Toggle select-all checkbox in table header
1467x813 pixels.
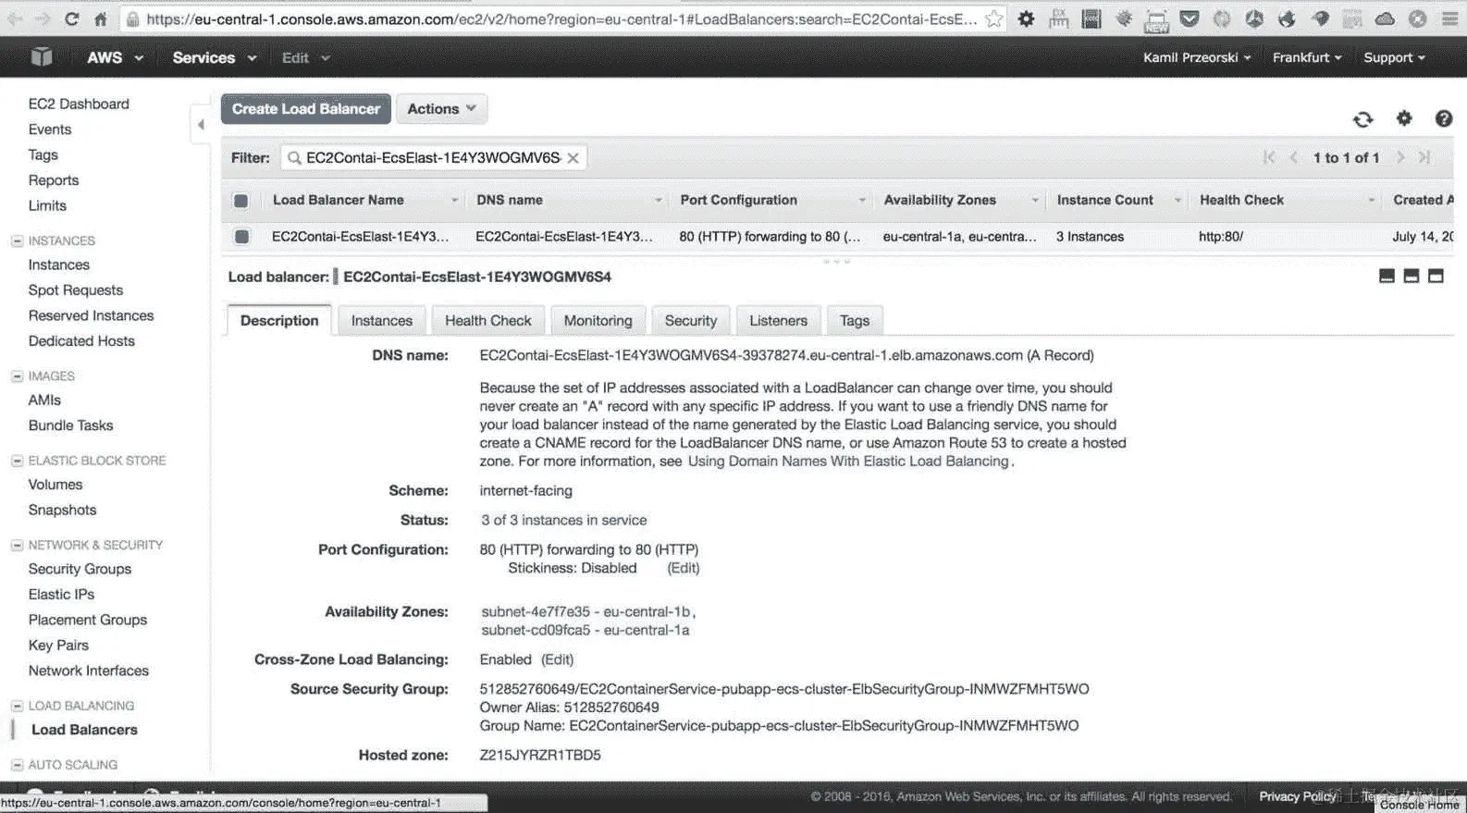pyautogui.click(x=240, y=201)
